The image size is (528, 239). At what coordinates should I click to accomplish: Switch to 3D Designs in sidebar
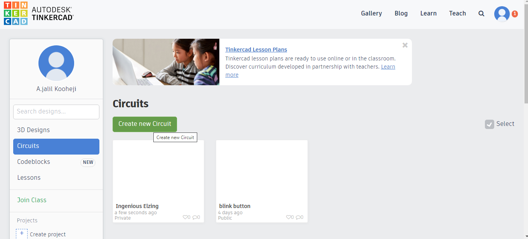click(x=33, y=130)
